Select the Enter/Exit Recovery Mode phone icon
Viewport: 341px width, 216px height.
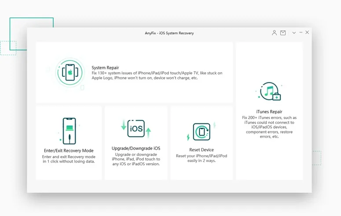tap(69, 131)
